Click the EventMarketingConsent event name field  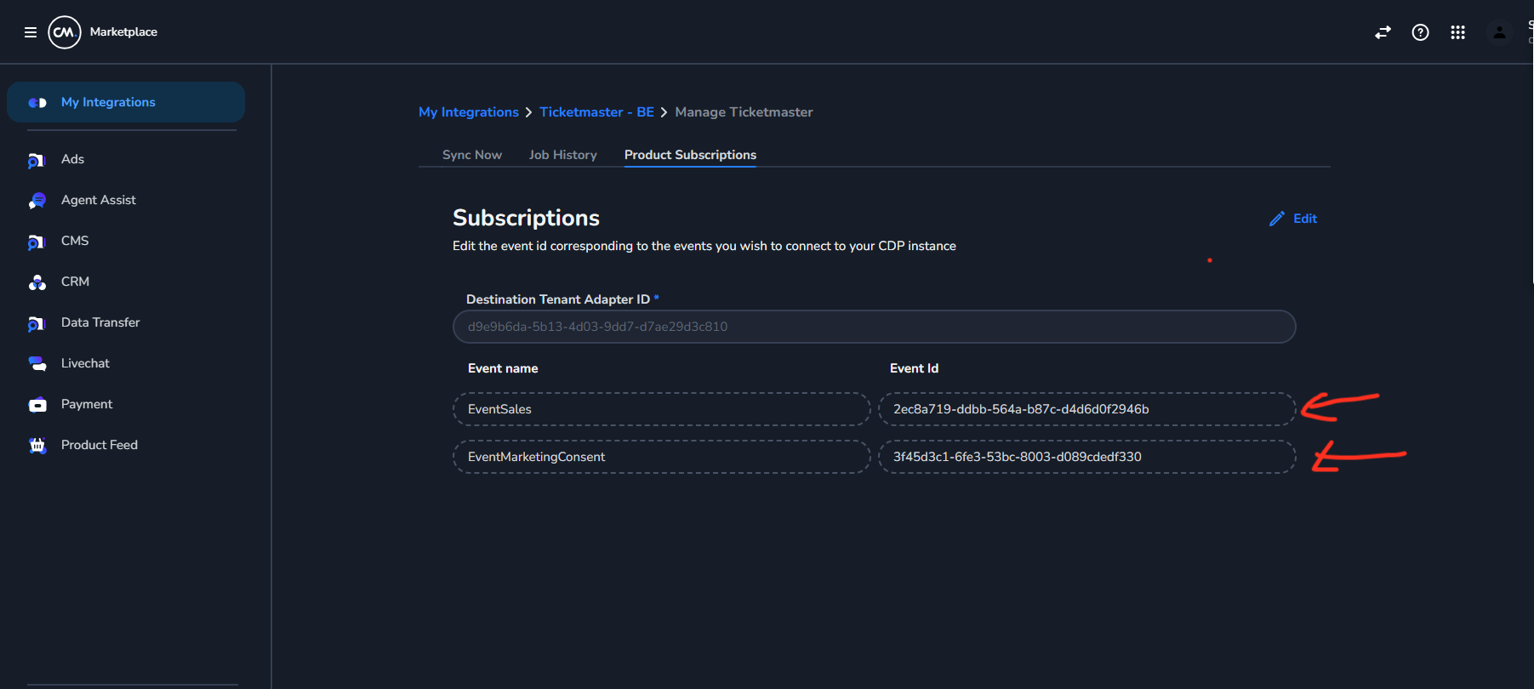tap(661, 457)
